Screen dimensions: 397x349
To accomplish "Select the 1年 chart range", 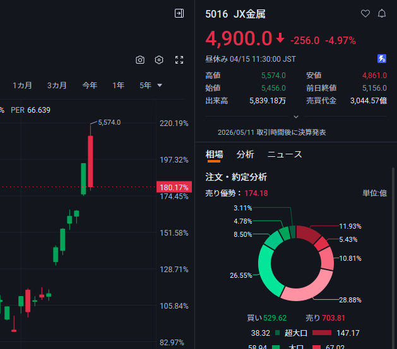I will (x=118, y=86).
